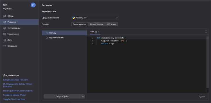Select the Object Storage method

click(x=97, y=24)
